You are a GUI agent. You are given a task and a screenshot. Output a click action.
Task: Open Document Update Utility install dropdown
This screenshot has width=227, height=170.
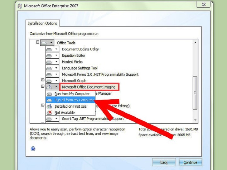pos(52,49)
